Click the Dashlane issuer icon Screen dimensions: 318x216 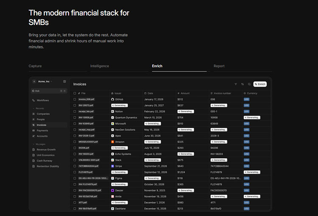coord(112,208)
